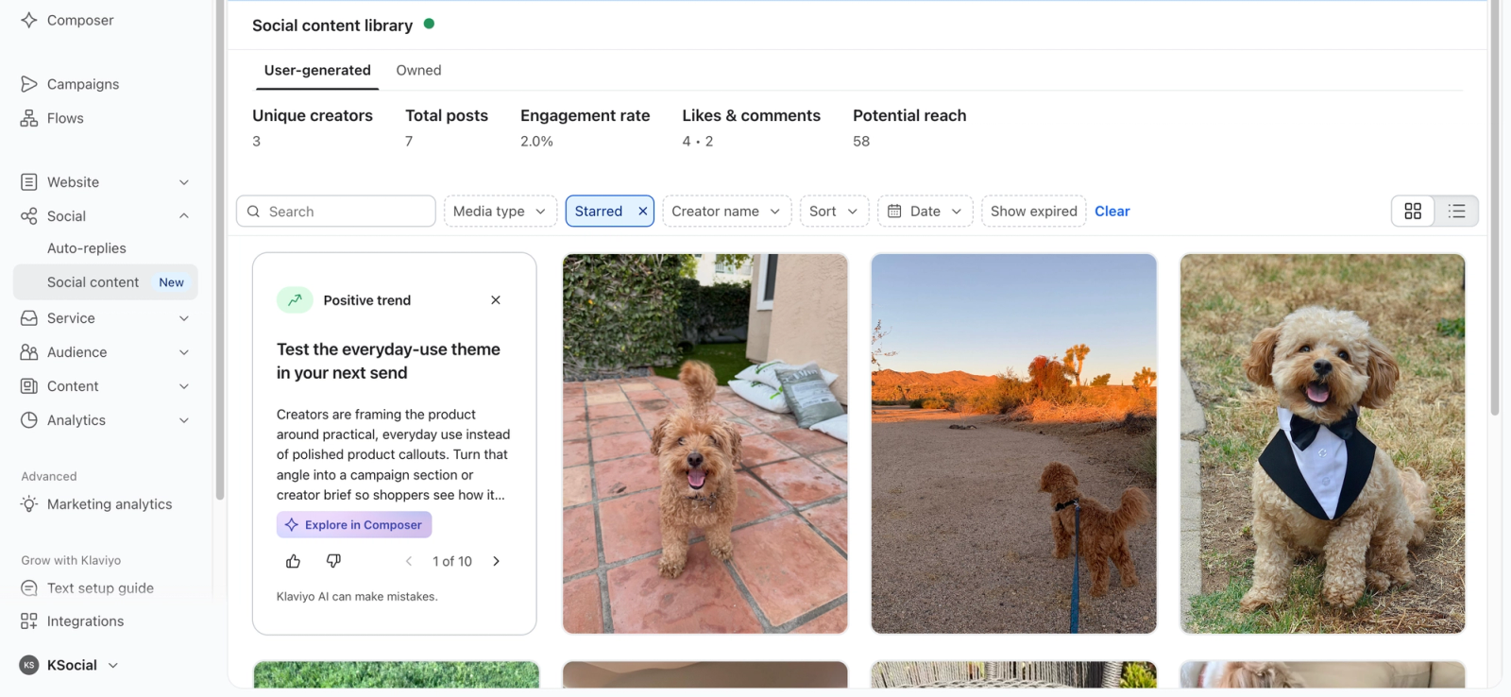Click the Flows icon in sidebar

[29, 118]
